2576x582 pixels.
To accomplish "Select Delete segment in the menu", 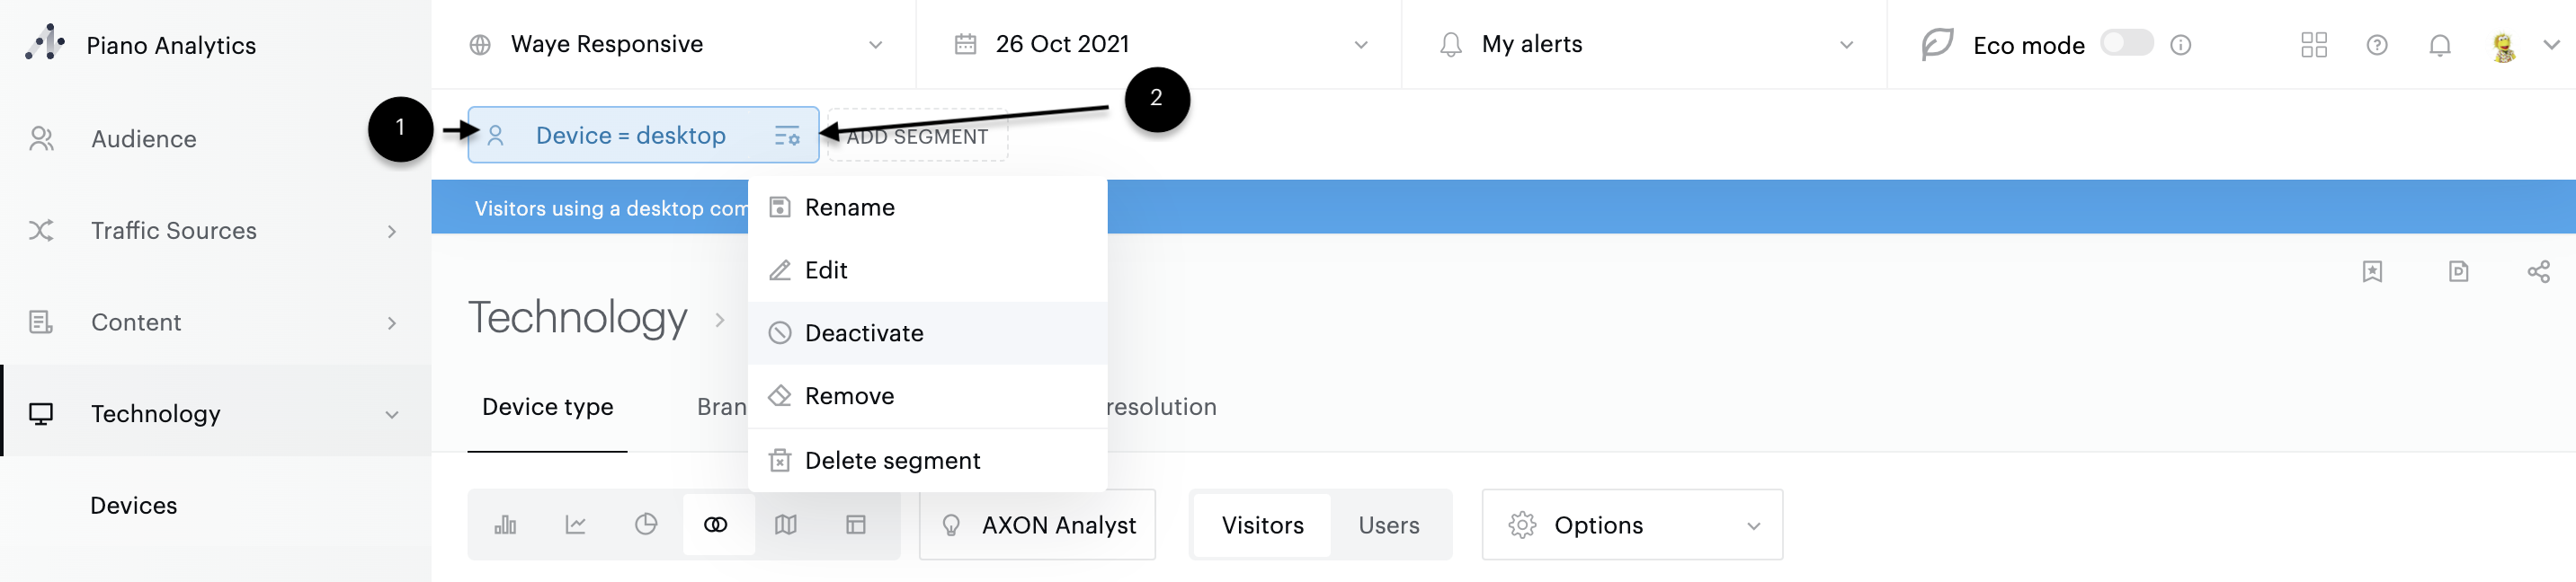I will tap(892, 462).
